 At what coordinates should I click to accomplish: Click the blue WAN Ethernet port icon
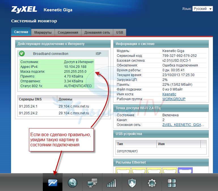tap(185, 170)
